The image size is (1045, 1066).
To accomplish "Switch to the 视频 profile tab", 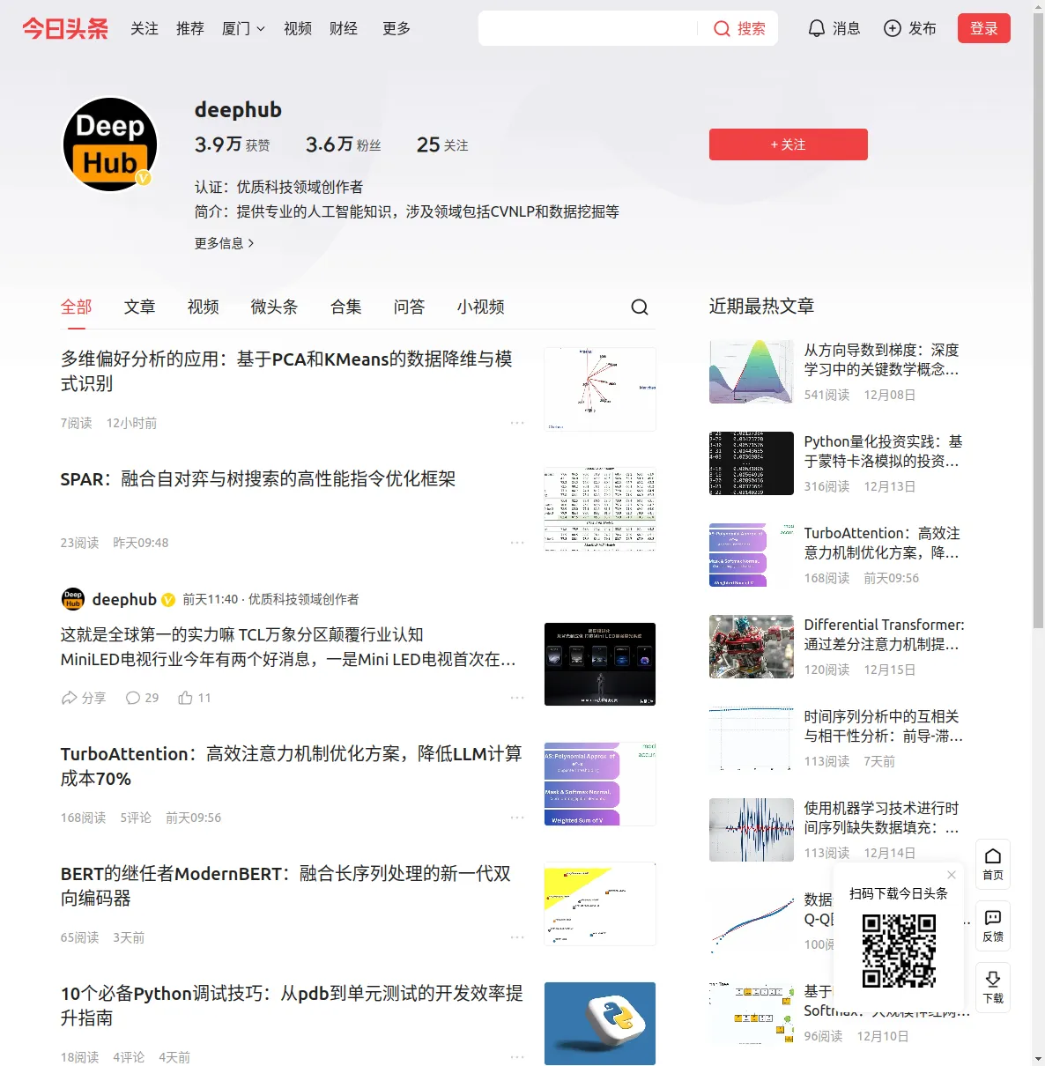I will (x=204, y=307).
